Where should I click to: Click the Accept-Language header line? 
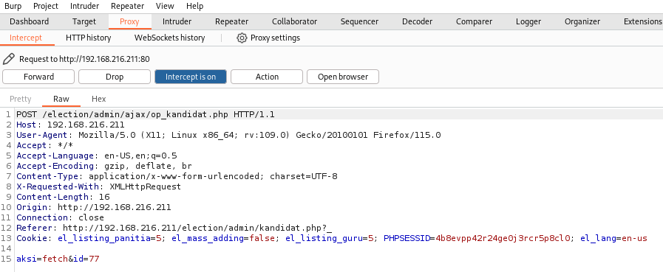pyautogui.click(x=96, y=156)
